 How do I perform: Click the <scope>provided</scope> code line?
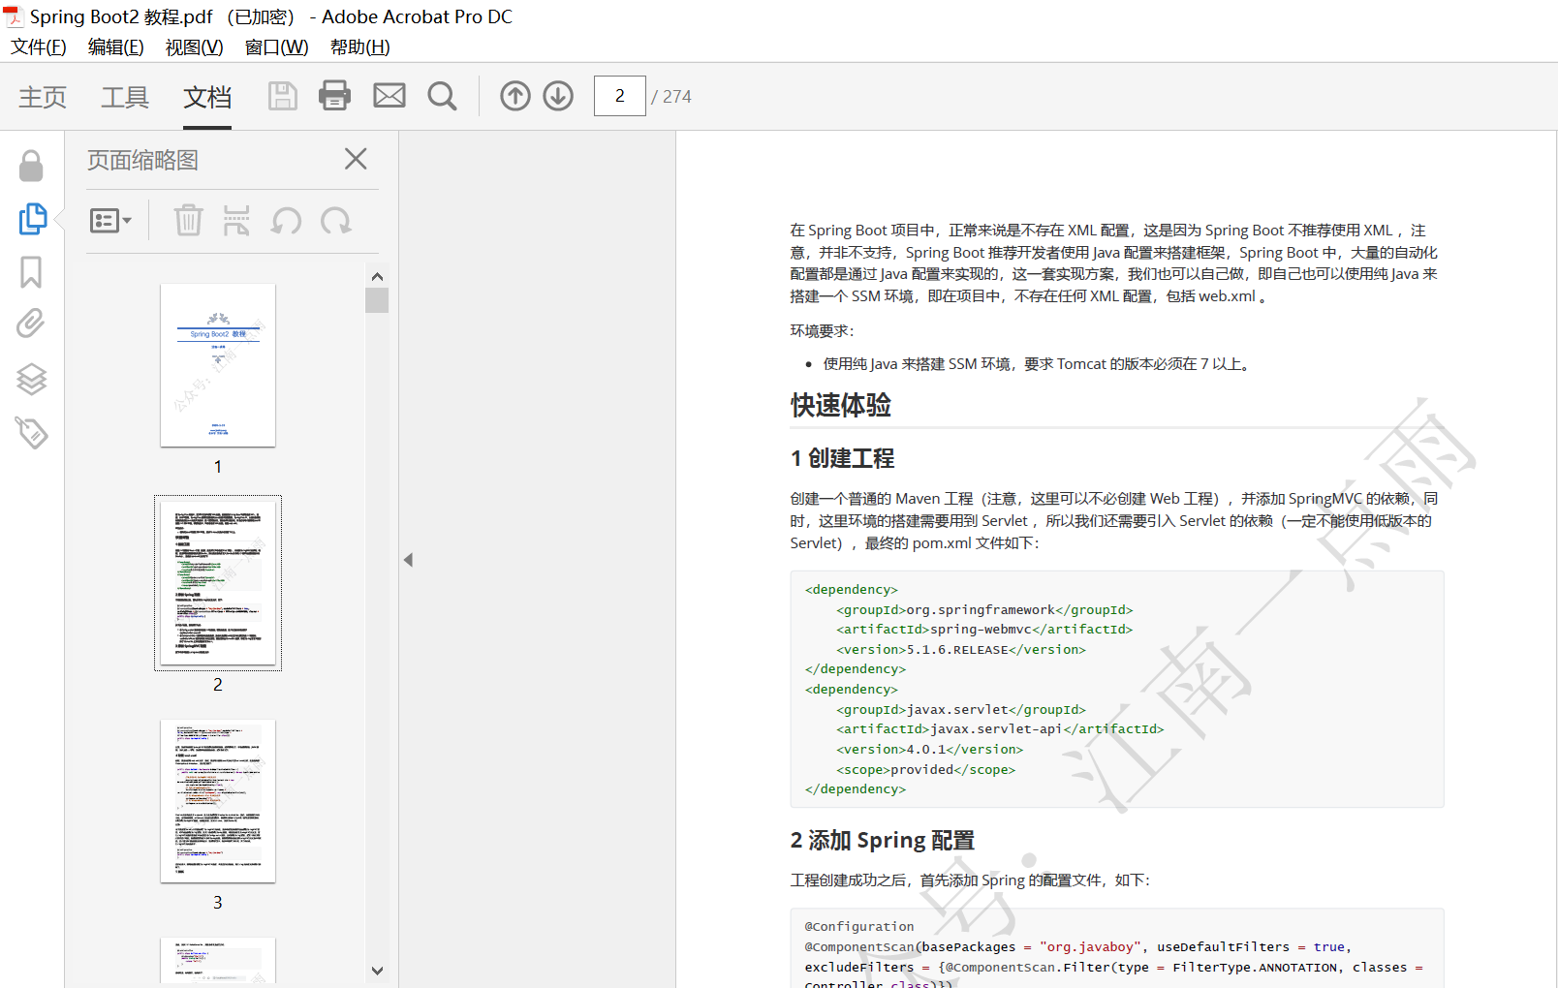[x=926, y=770]
